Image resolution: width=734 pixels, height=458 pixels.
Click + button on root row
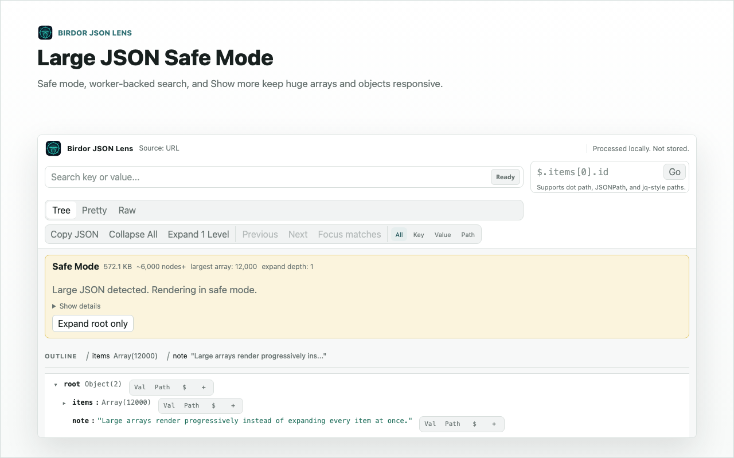click(204, 388)
